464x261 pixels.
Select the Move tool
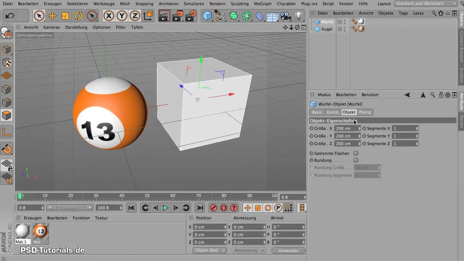pyautogui.click(x=52, y=16)
